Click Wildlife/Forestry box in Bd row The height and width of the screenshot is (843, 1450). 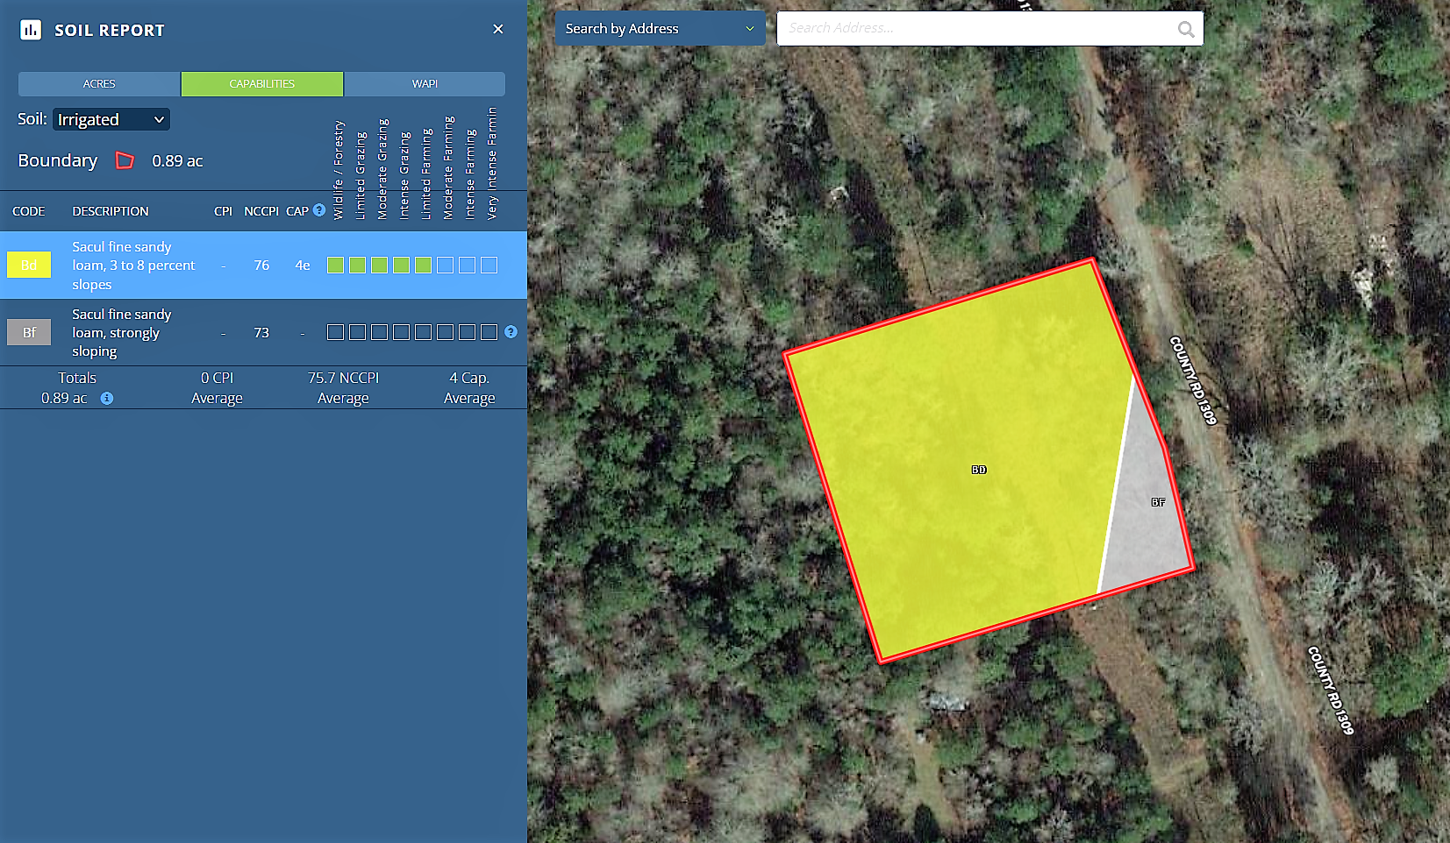tap(335, 265)
